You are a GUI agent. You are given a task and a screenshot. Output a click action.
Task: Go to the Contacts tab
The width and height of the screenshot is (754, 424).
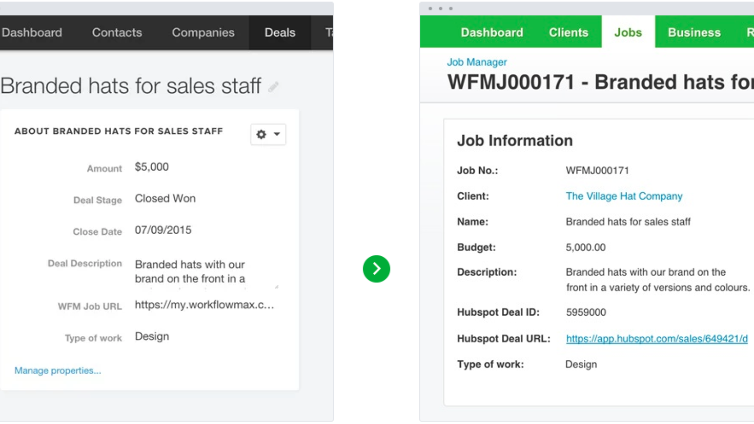(117, 33)
